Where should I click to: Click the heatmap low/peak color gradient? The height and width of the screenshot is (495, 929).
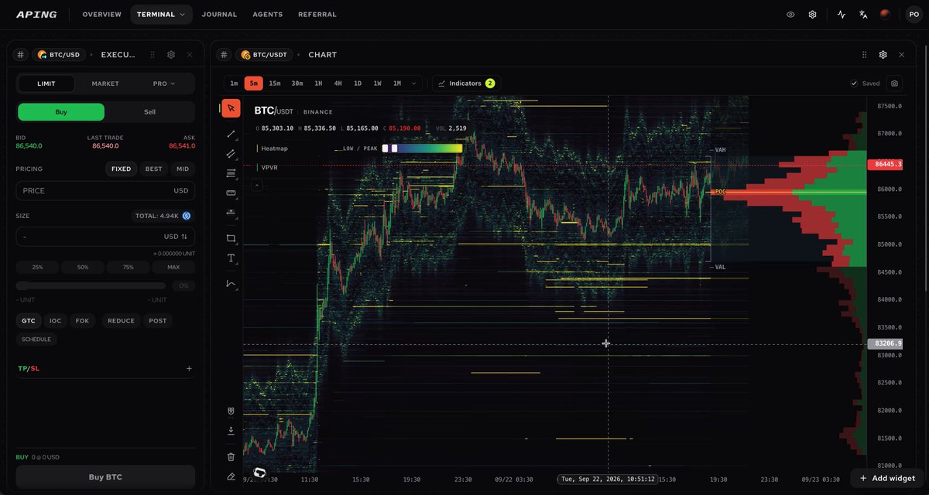422,148
